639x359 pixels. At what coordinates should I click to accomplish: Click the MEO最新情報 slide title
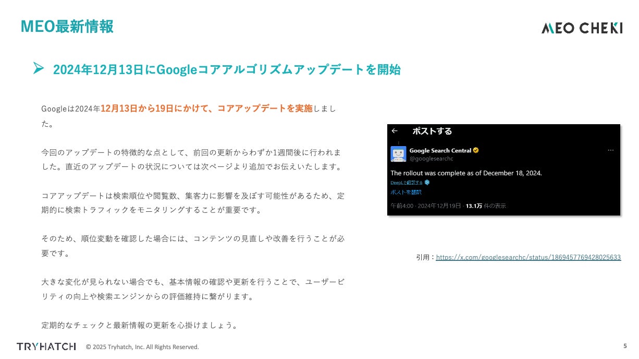pyautogui.click(x=67, y=27)
